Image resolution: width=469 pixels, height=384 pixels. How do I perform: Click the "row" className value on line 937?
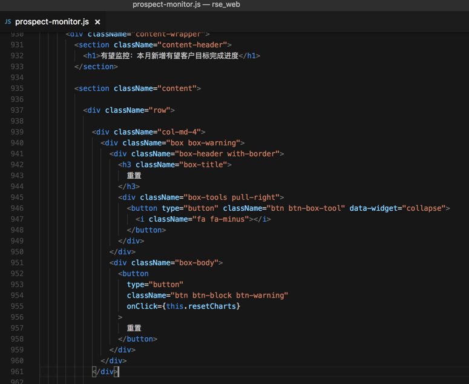(159, 110)
